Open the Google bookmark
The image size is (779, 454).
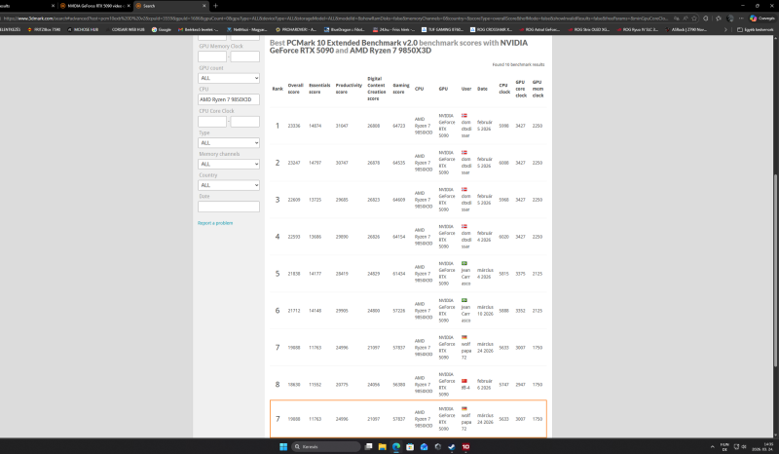click(162, 29)
